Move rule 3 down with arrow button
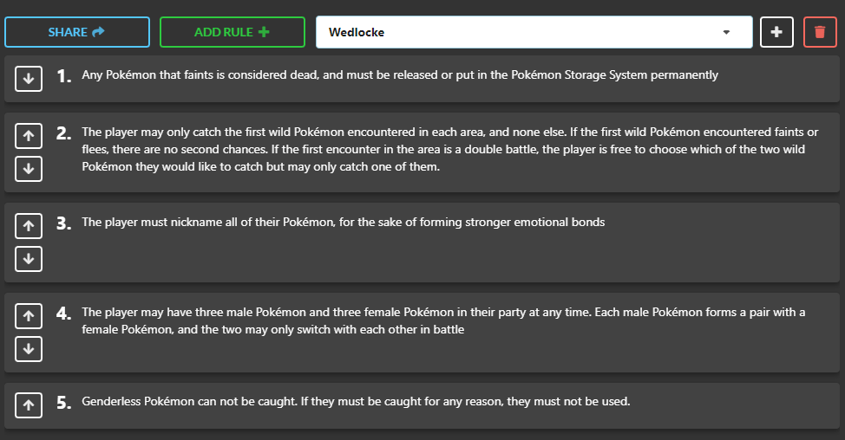 pyautogui.click(x=29, y=259)
